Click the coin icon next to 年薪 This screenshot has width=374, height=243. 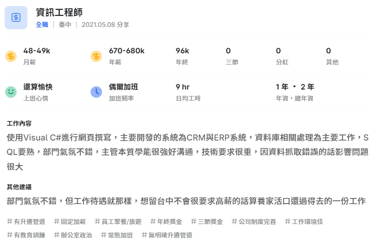coord(97,57)
